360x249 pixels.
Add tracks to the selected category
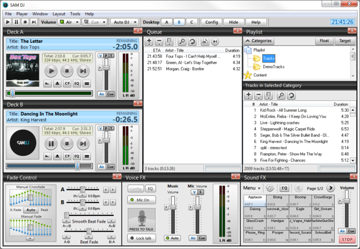(x=249, y=95)
